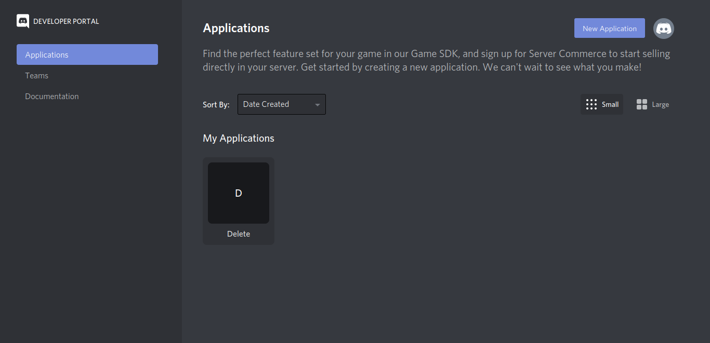Click the Game SDK description paragraph

[x=436, y=60]
